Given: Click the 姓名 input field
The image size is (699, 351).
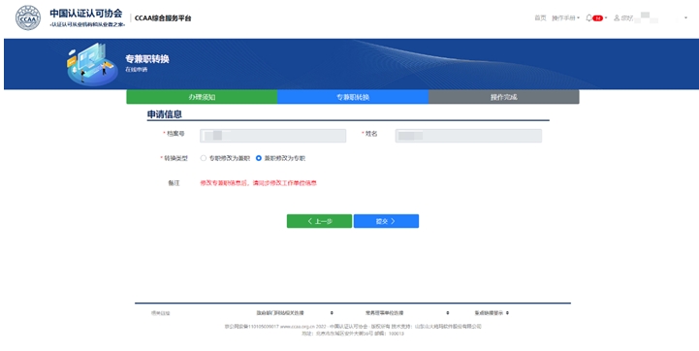Looking at the screenshot, I should click(x=468, y=136).
